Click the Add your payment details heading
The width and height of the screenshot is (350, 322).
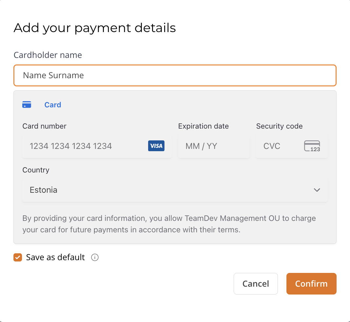(94, 28)
